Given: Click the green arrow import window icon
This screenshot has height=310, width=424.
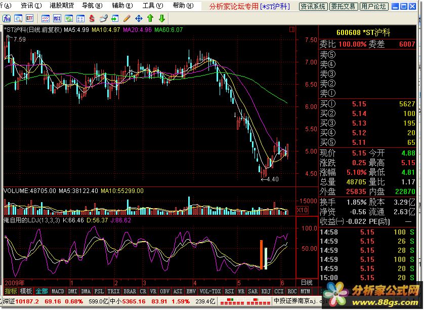Looking at the screenshot, I should pyautogui.click(x=115, y=18).
